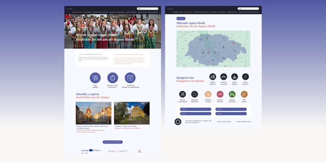Select the orange Standardní route icon

(x=208, y=94)
